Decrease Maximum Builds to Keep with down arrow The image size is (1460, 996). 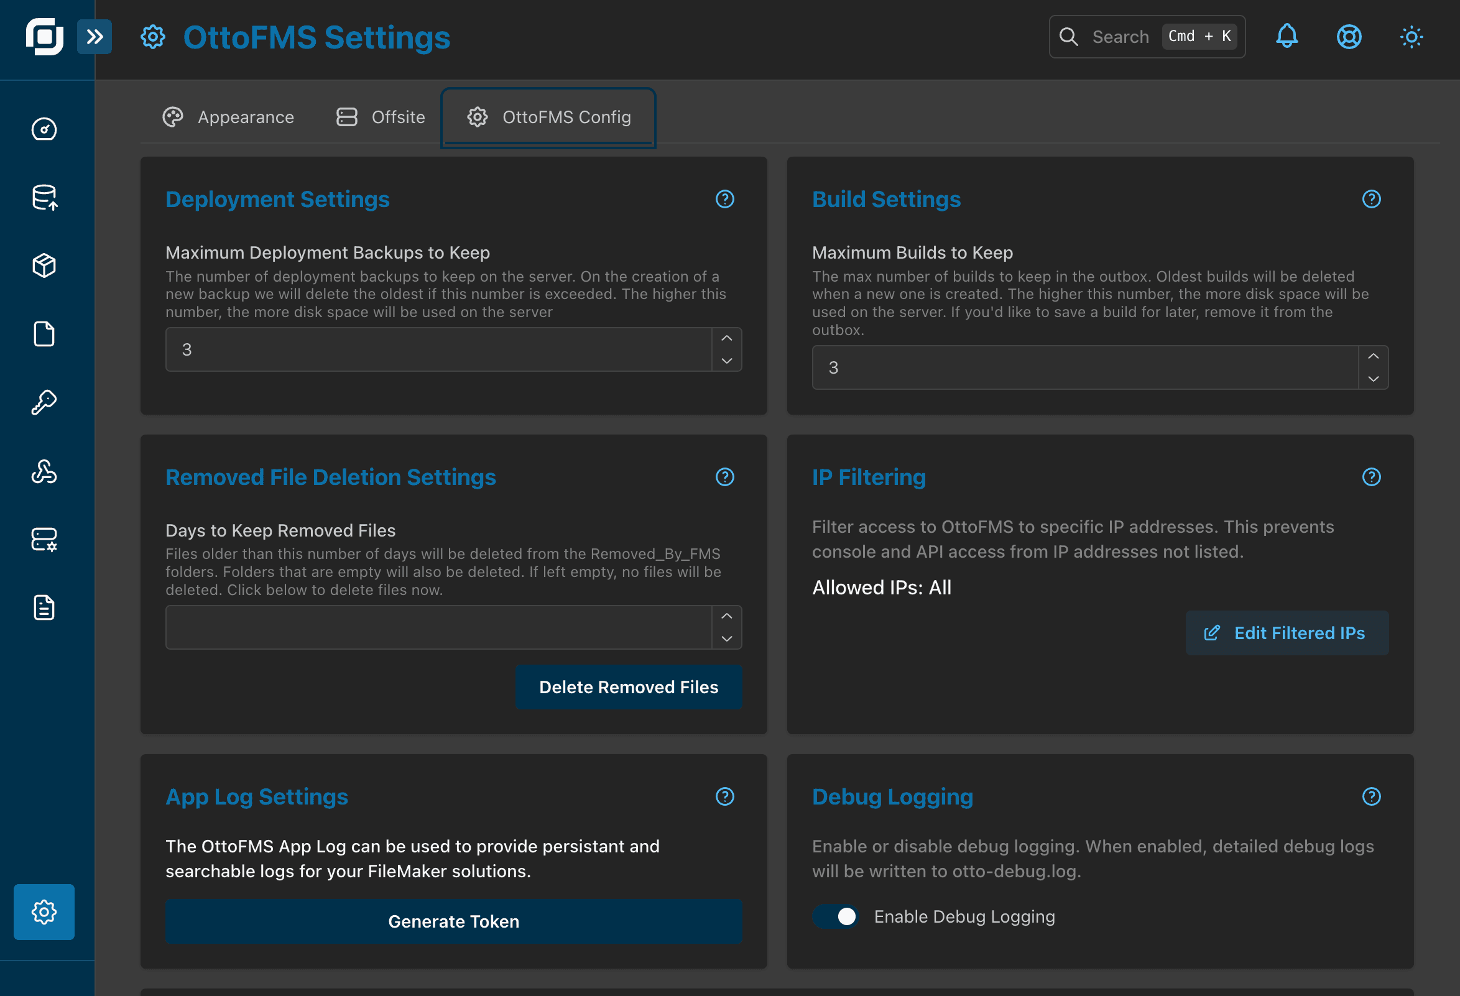coord(1373,379)
